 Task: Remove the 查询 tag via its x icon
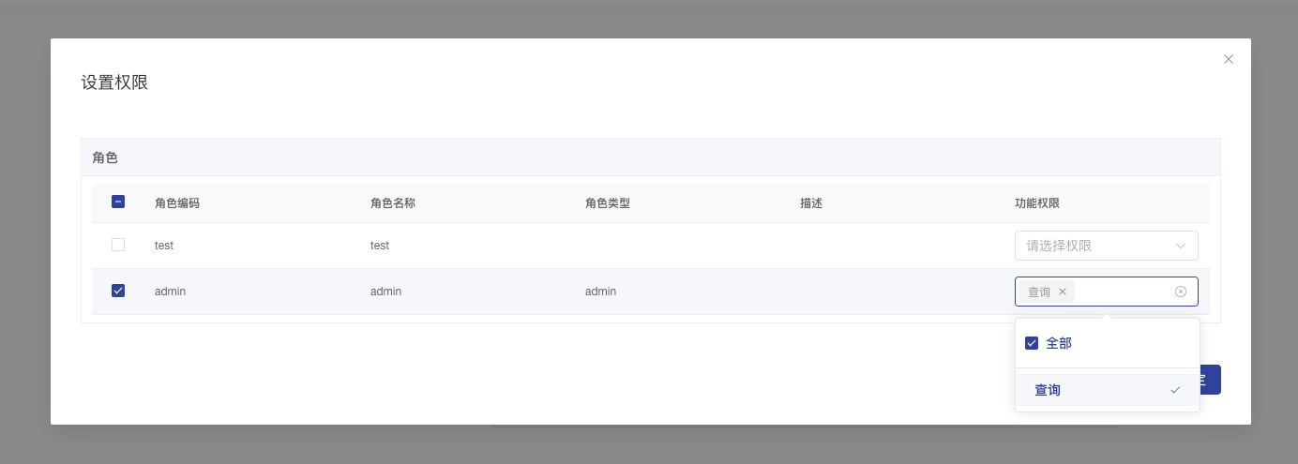[x=1063, y=292]
